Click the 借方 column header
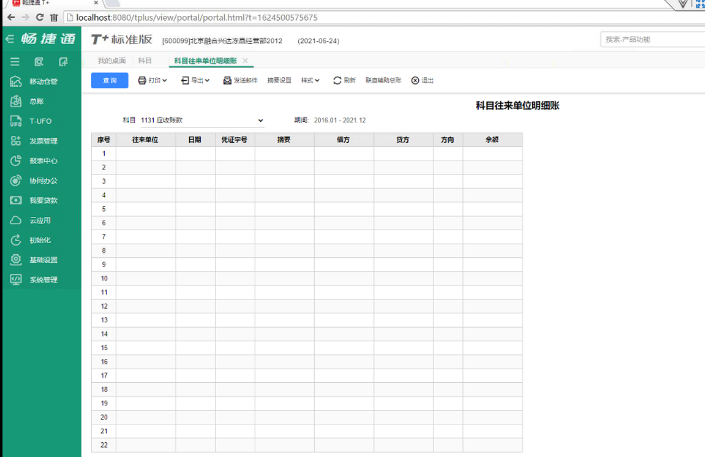This screenshot has width=705, height=457. [344, 140]
